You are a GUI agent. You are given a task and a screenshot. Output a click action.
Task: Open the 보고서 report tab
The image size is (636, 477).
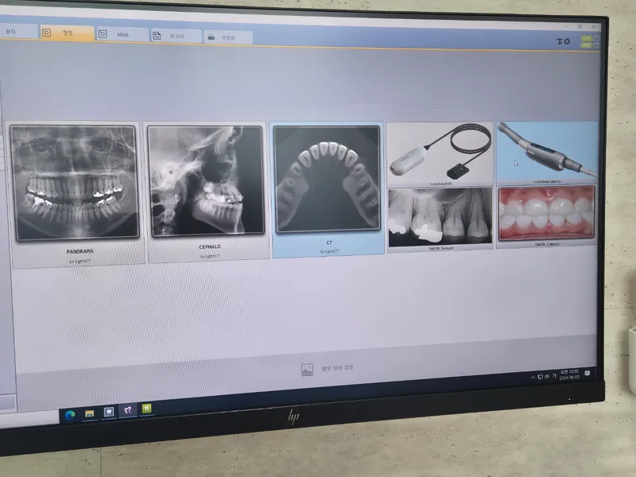click(x=176, y=36)
